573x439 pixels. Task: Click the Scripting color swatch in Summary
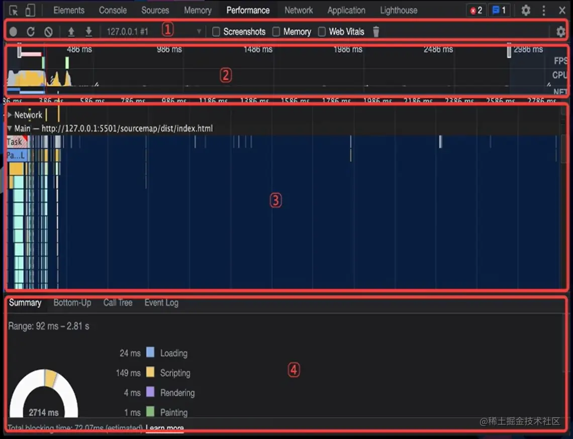tap(150, 373)
